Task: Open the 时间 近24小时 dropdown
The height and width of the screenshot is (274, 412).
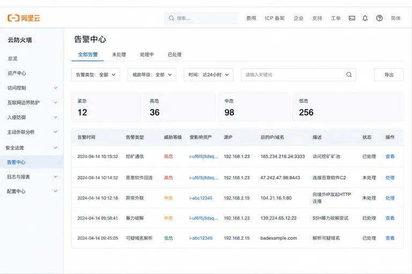Action: click(x=208, y=75)
